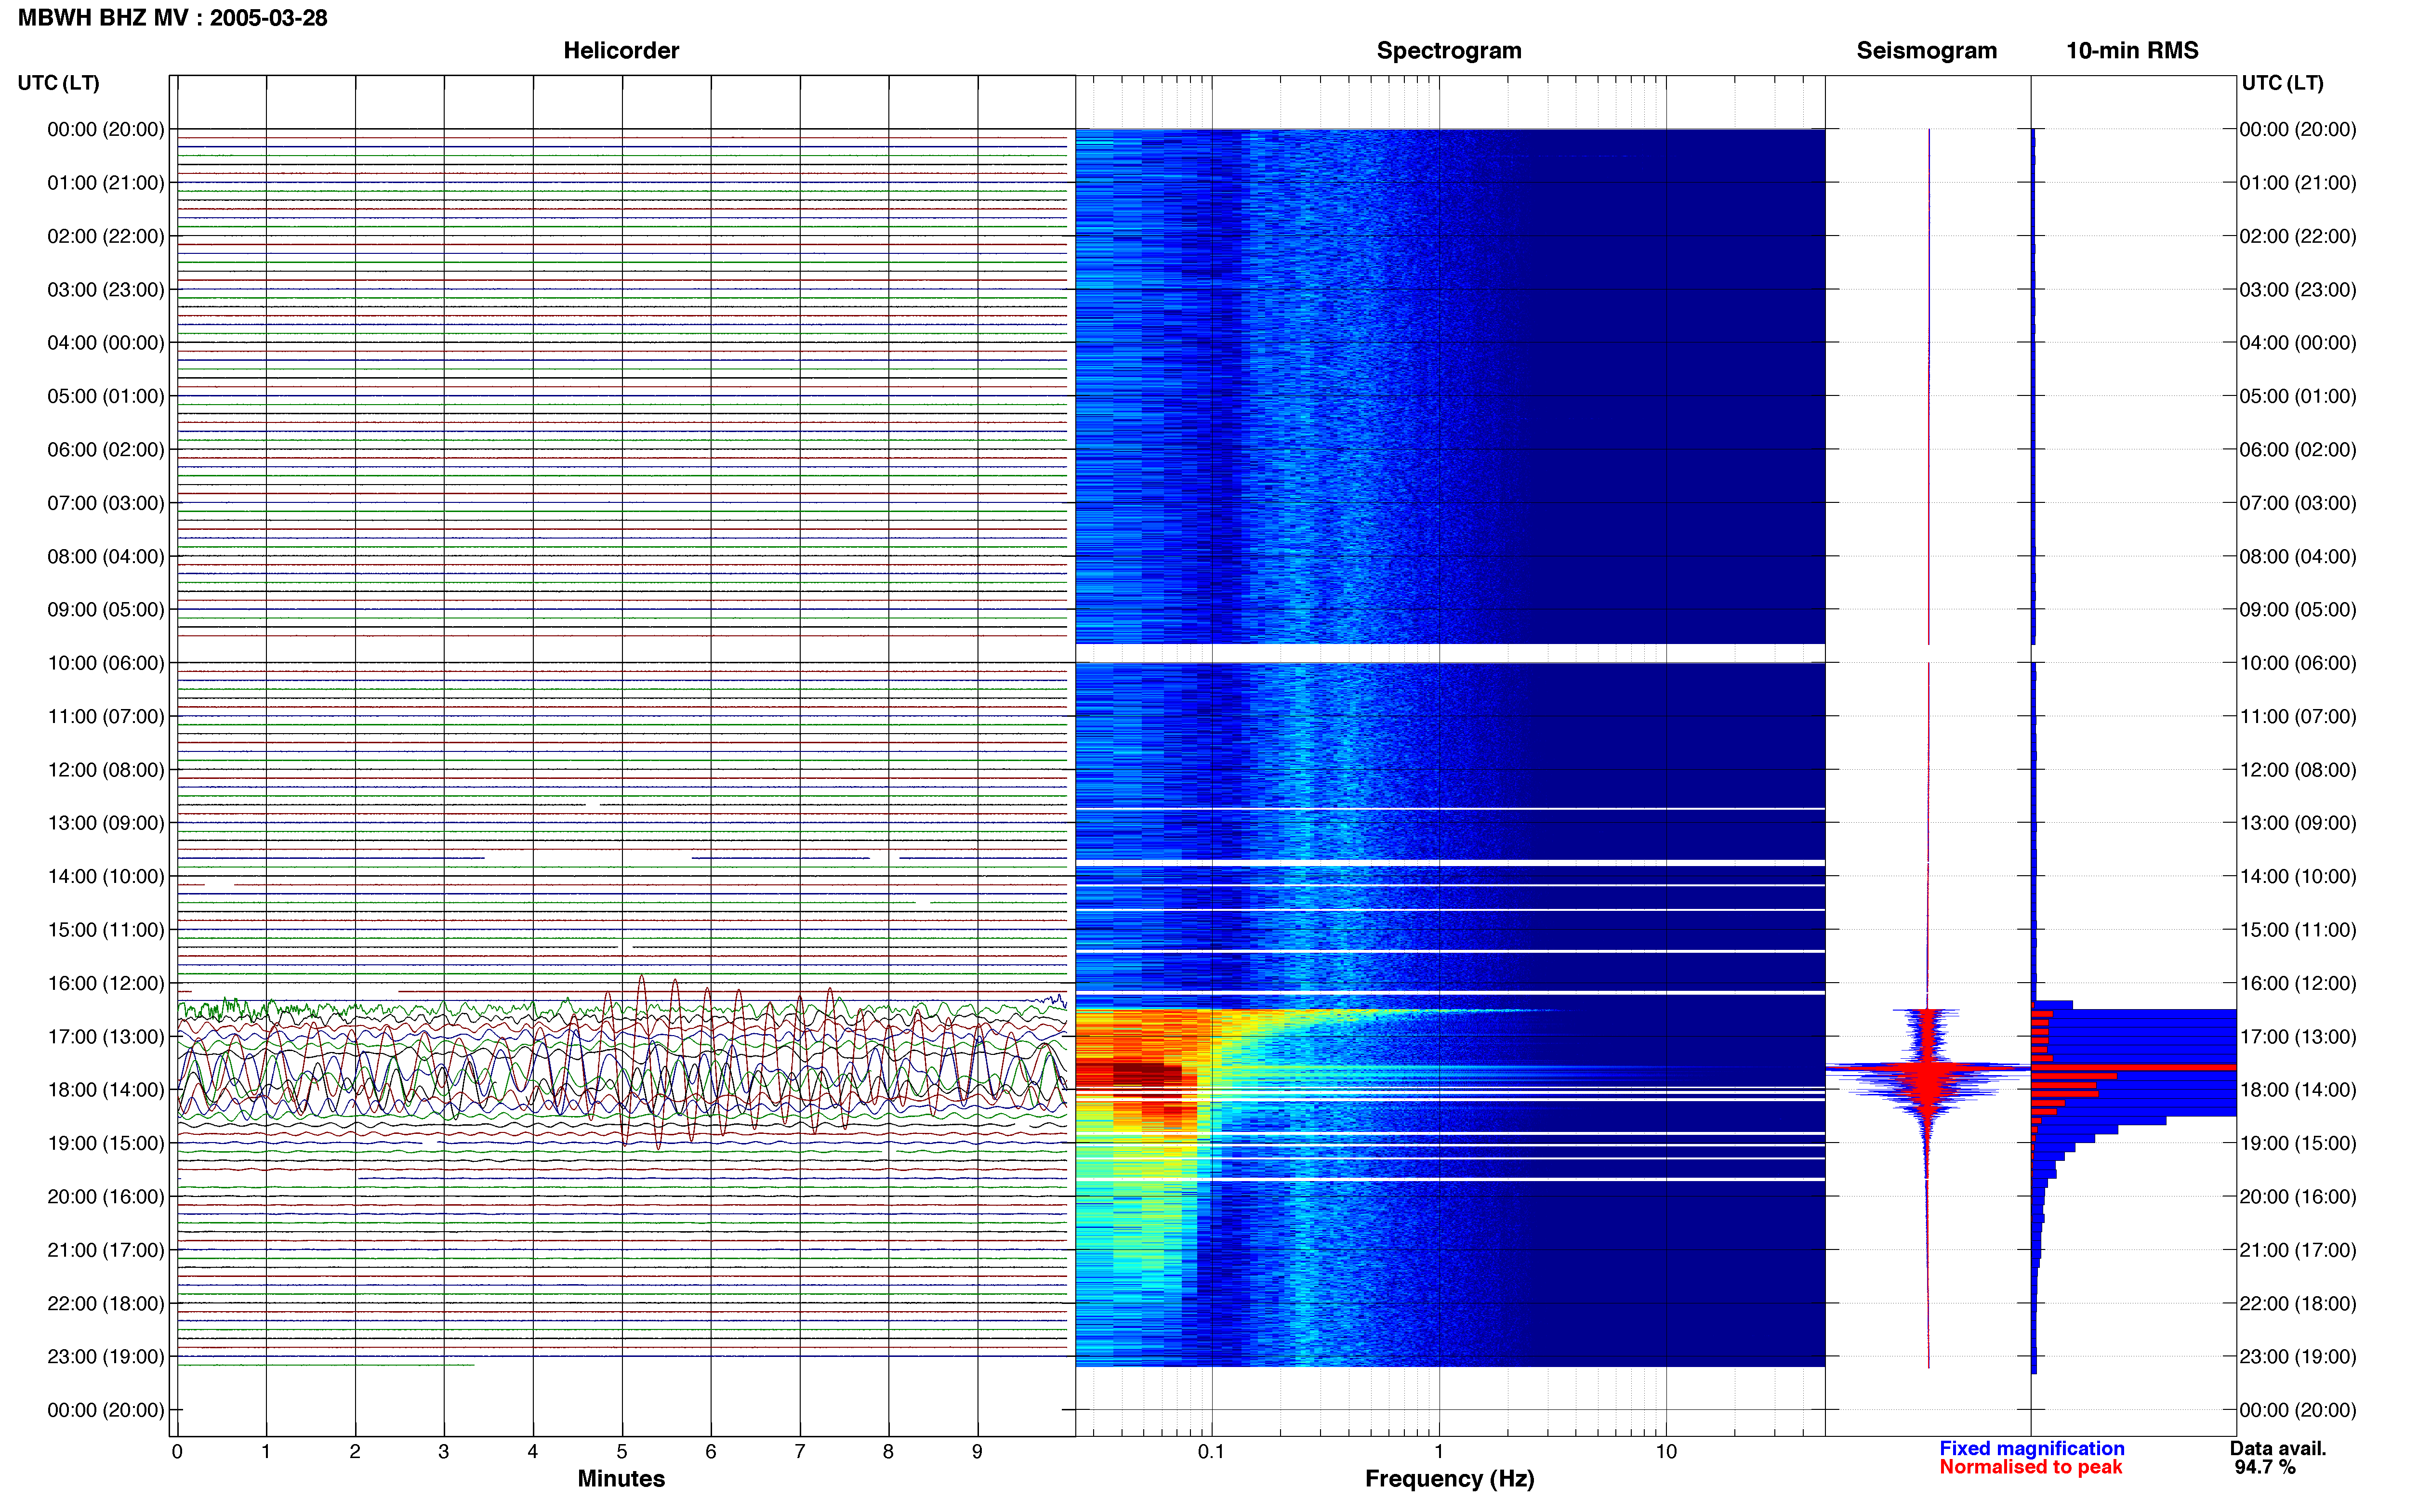2418x1512 pixels.
Task: Click minute 9 tick on helicorder axis
Action: [977, 1451]
